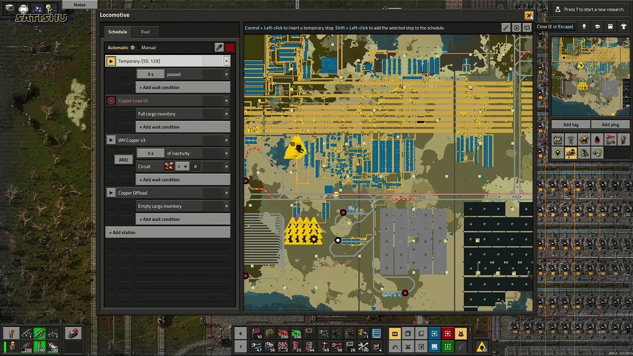Toggle the Automatic/Manual mode switch
The width and height of the screenshot is (633, 356).
(134, 47)
